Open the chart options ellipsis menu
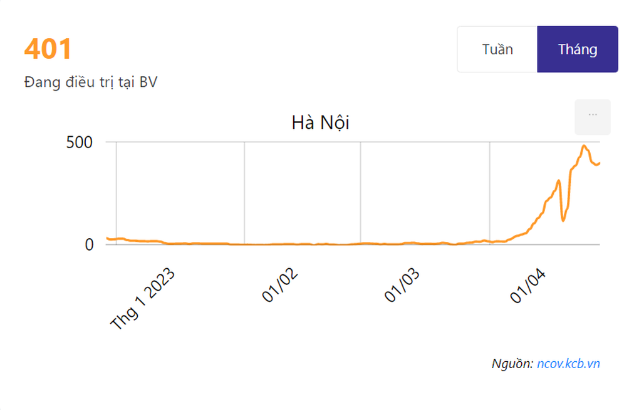639x410 pixels. pos(592,117)
